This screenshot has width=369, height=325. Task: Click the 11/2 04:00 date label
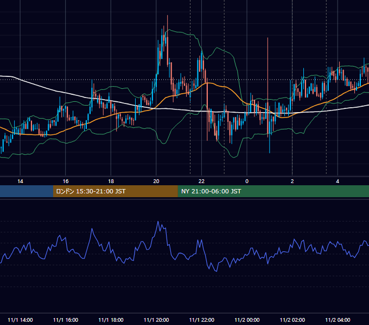(338, 320)
